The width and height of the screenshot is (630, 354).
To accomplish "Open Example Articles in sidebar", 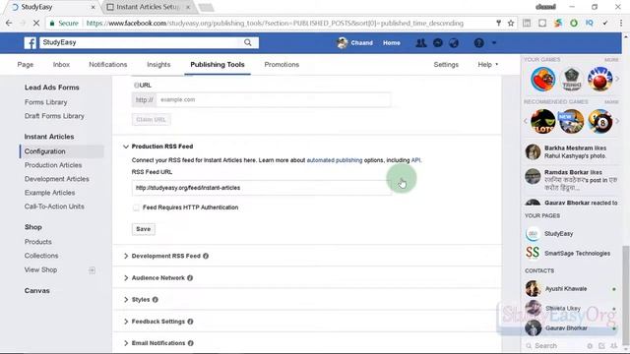I will tap(49, 193).
